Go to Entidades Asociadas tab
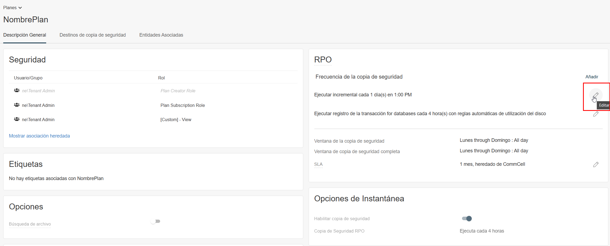610x246 pixels. [x=161, y=35]
